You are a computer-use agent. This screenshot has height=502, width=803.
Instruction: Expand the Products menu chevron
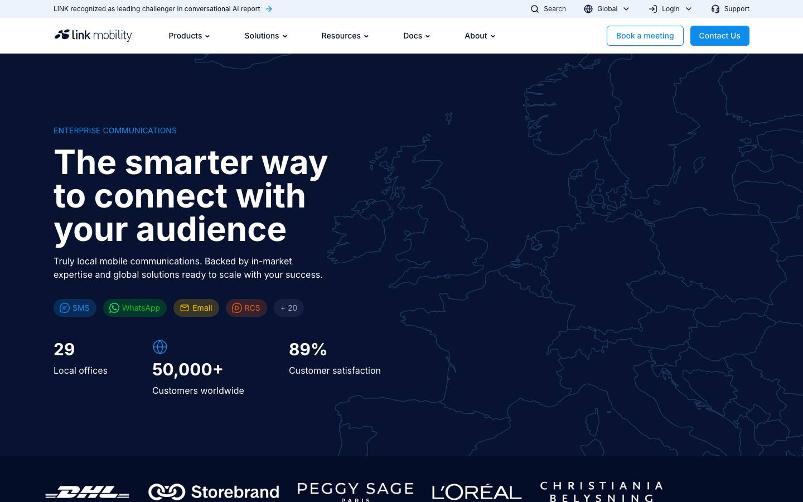click(x=207, y=36)
